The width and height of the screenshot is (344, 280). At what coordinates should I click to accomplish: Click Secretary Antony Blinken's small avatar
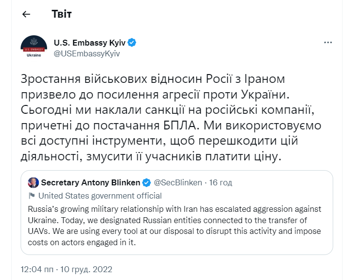pos(34,182)
